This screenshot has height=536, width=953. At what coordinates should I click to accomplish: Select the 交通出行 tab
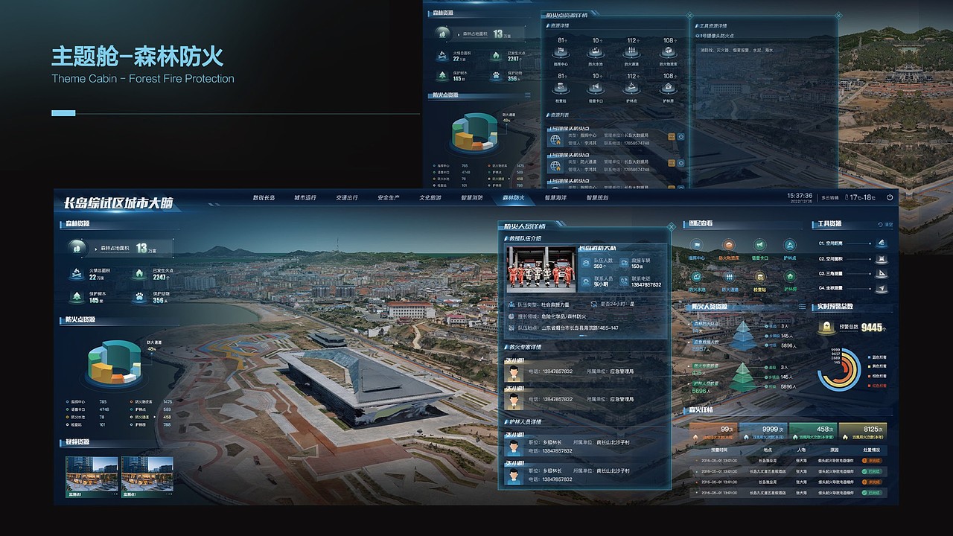(347, 198)
